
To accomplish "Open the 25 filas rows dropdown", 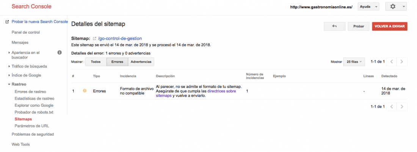I will coord(354,62).
